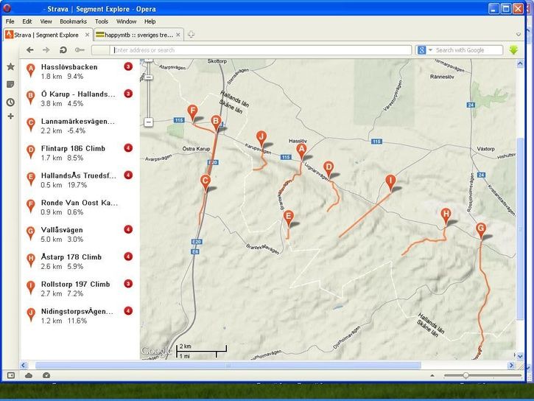Select the Ö Karup - Hallands segment
Image resolution: width=534 pixels, height=401 pixels.
pyautogui.click(x=80, y=99)
